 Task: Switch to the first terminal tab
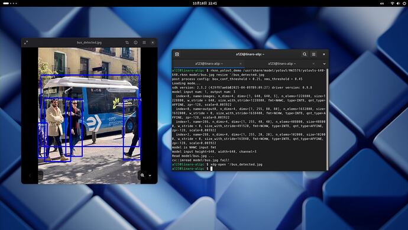click(x=208, y=63)
